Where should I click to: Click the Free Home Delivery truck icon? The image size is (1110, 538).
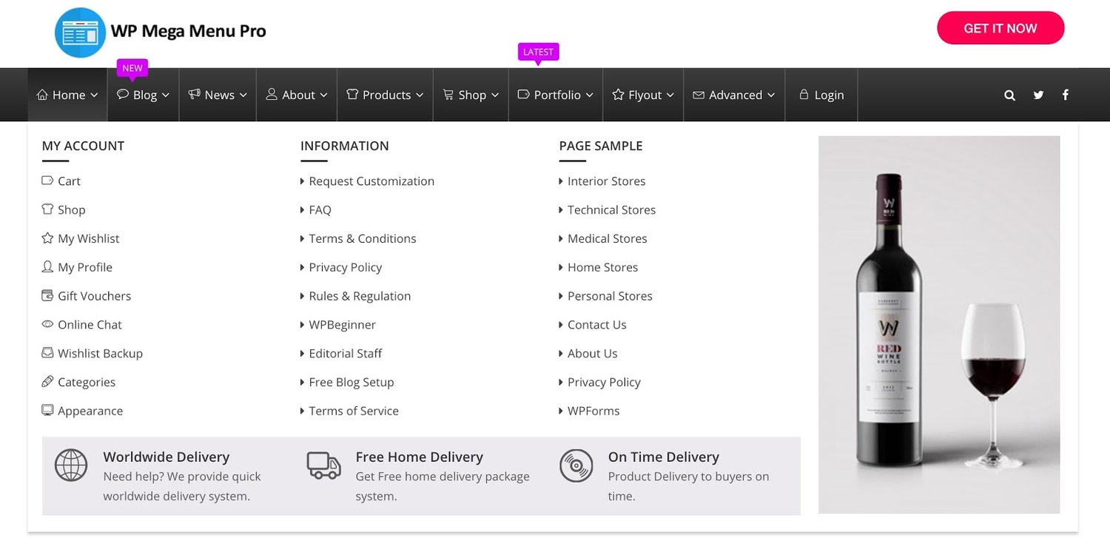323,465
